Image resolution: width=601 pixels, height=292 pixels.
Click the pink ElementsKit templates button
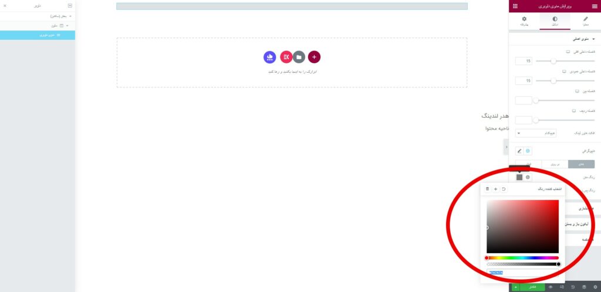(286, 57)
